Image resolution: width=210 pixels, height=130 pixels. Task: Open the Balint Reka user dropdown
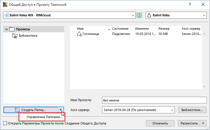click(176, 15)
